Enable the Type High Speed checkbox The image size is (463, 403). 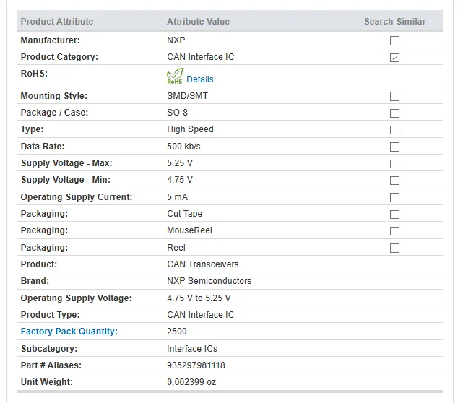(x=394, y=130)
